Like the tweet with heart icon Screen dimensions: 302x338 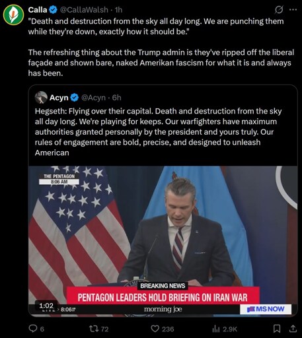(155, 329)
